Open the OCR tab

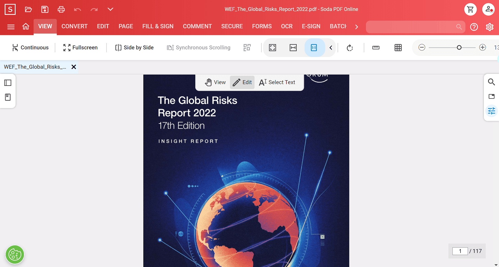coord(287,26)
